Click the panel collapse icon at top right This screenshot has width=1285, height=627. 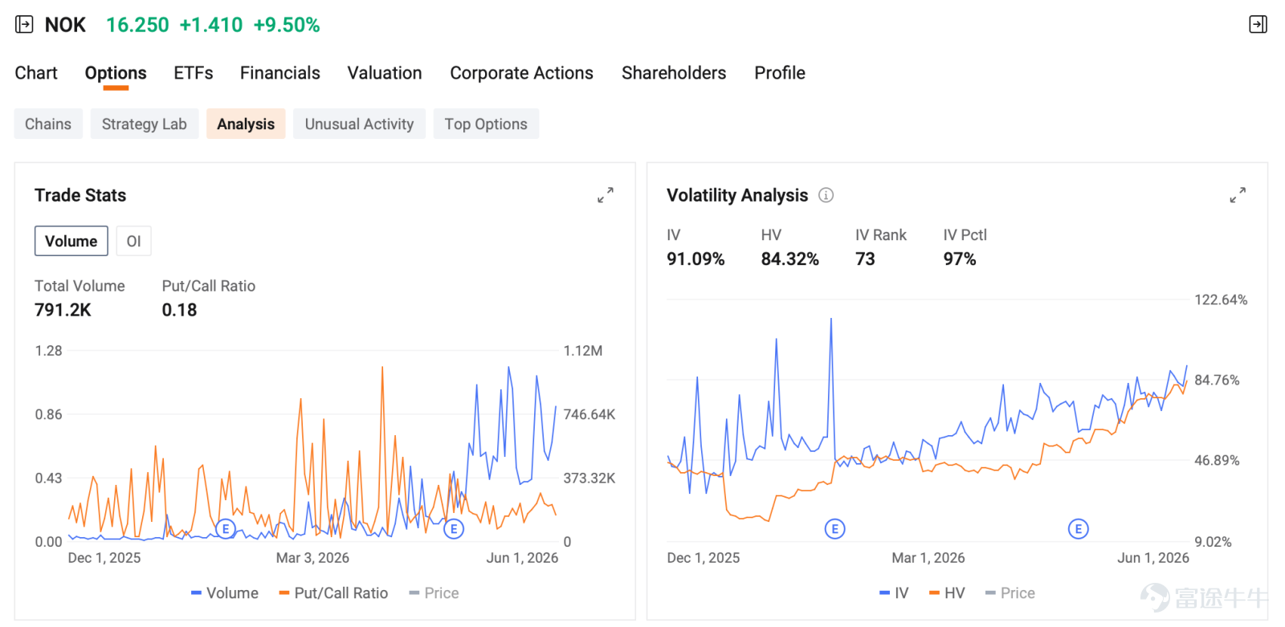1258,25
